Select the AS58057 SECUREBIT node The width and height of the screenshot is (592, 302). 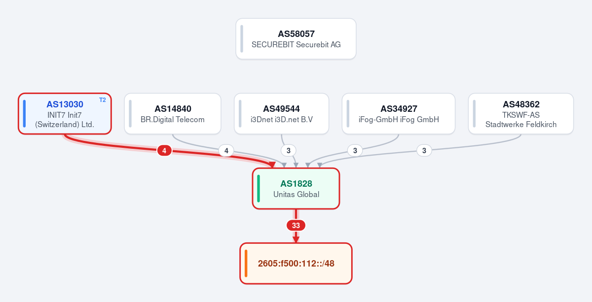296,39
